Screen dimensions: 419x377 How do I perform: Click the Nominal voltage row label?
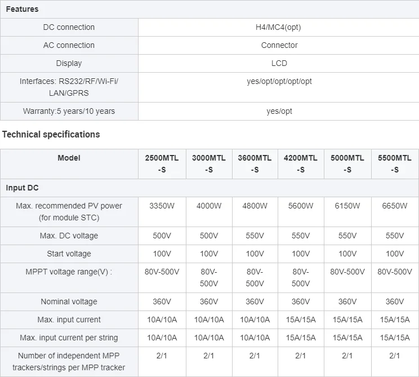69,301
